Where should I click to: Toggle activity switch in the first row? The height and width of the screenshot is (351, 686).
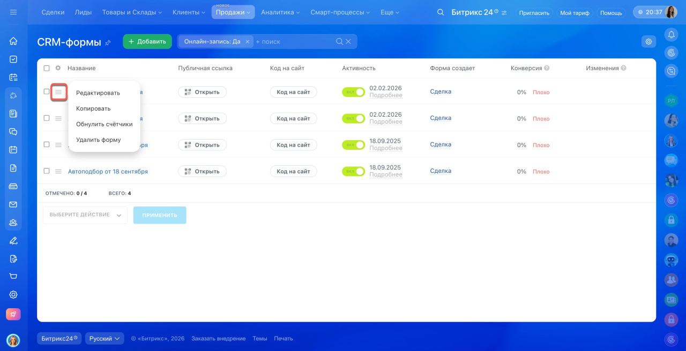[353, 92]
